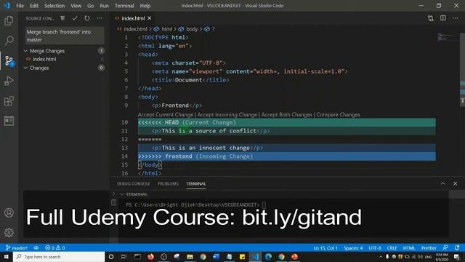Open the View menu
Image resolution: width=465 pixels, height=262 pixels.
point(76,6)
